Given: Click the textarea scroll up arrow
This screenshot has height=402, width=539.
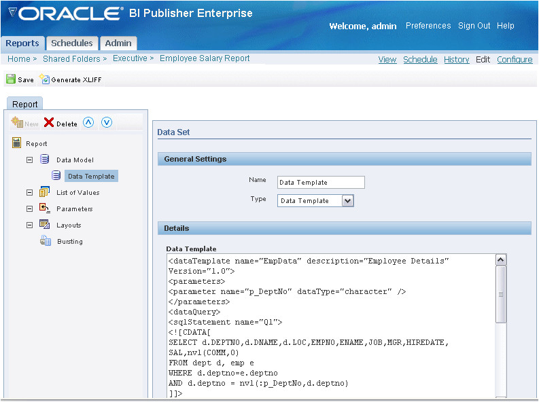Looking at the screenshot, I should coord(501,260).
